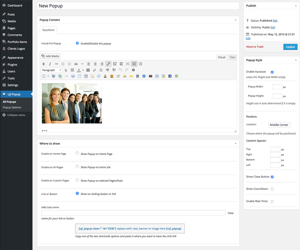Open Popup Options in sidebar menu
300x250 pixels.
(x=12, y=108)
